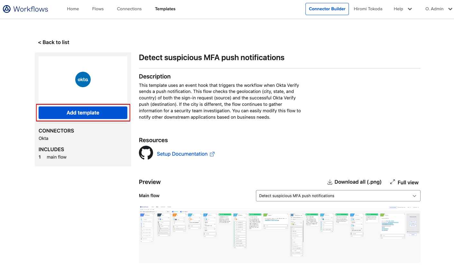The image size is (454, 266).
Task: Click the GitHub icon under Resources
Action: (146, 153)
